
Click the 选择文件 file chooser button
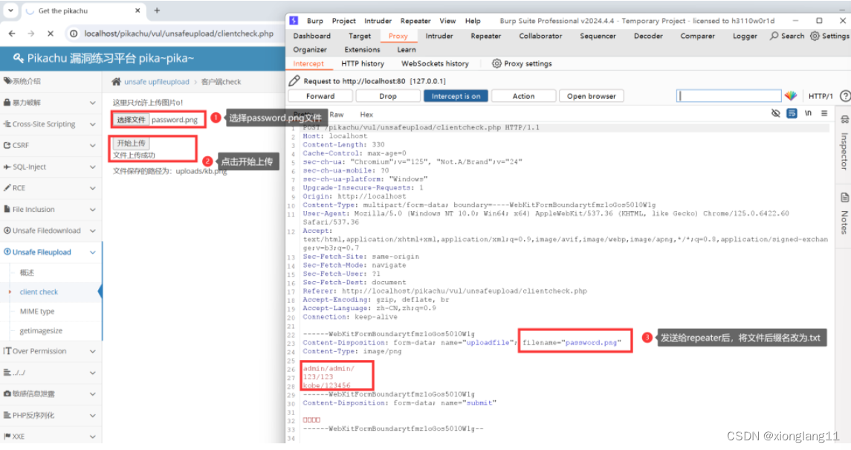coord(131,120)
